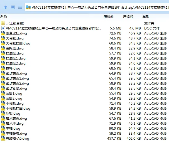Image resolution: width=169 pixels, height=143 pixels.
Task: Select the DOC file icon for VMC2114
Action: 3,28
